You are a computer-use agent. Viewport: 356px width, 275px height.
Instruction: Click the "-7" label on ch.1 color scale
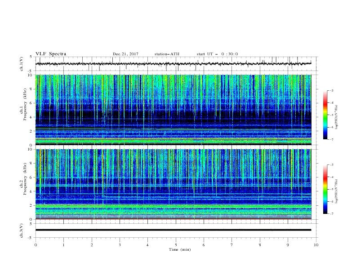click(x=331, y=140)
